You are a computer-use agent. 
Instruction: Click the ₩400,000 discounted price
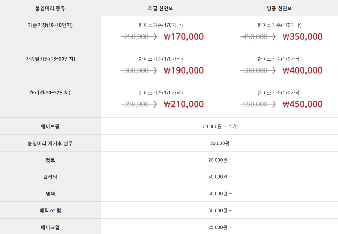coord(302,70)
